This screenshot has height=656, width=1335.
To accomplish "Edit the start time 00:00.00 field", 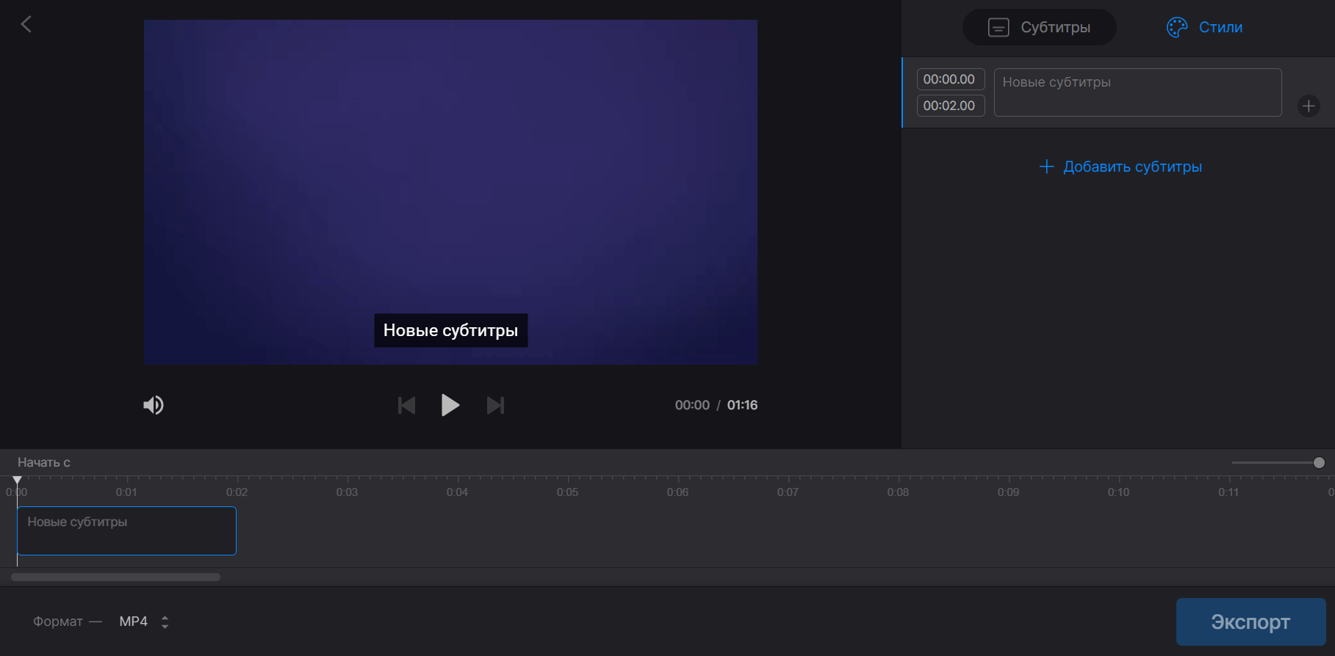I will coord(950,79).
